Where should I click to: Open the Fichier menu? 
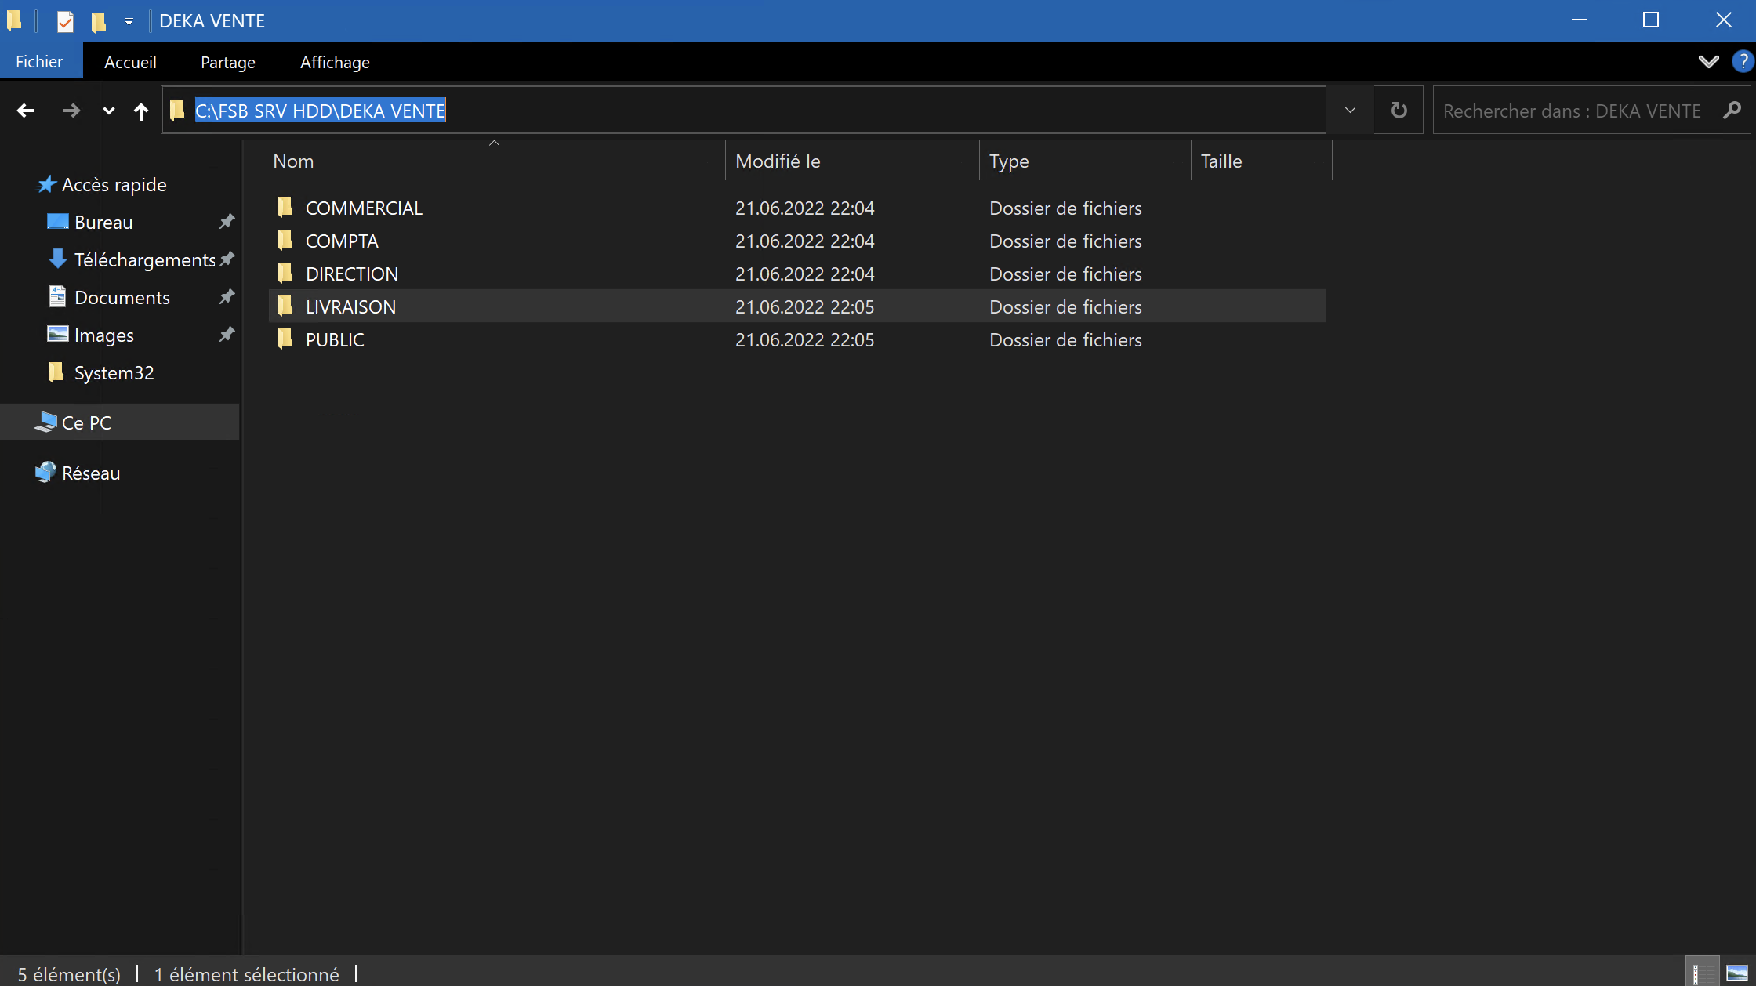(x=40, y=62)
